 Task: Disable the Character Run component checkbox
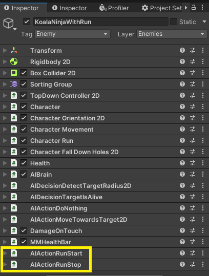pos(24,141)
